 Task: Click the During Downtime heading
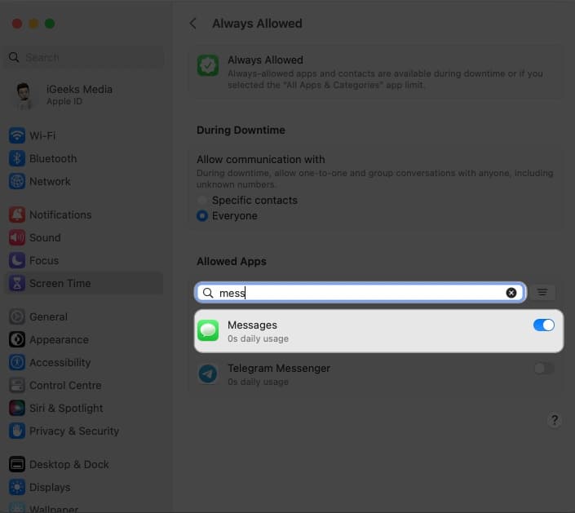click(241, 130)
